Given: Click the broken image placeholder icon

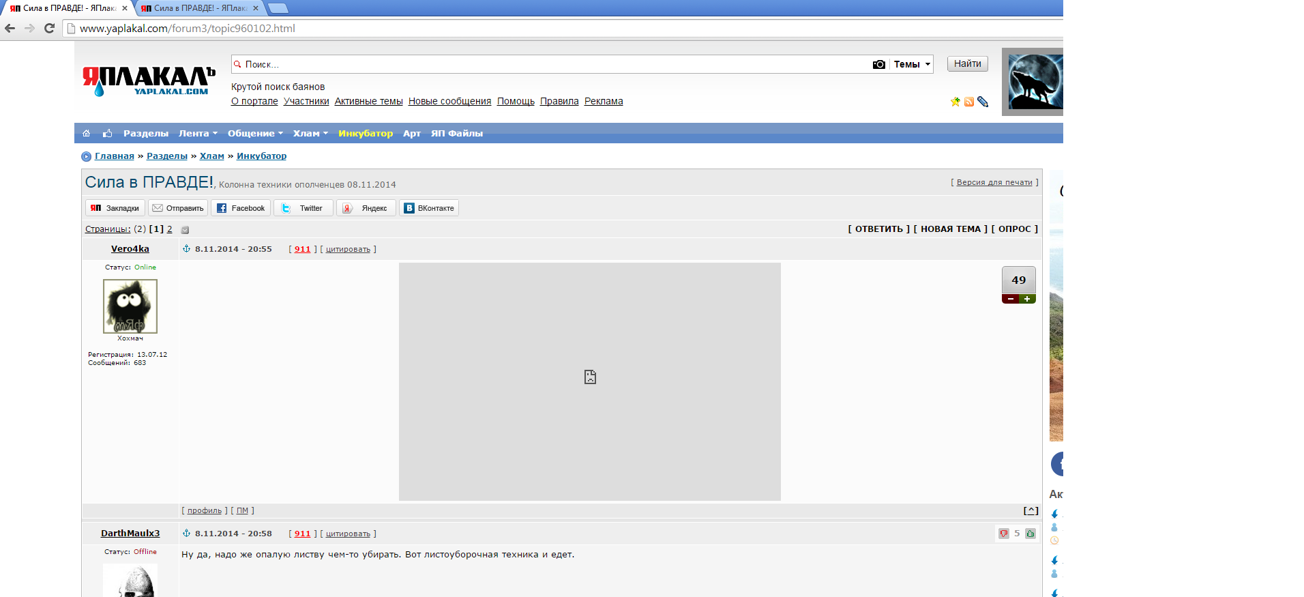Looking at the screenshot, I should click(590, 377).
